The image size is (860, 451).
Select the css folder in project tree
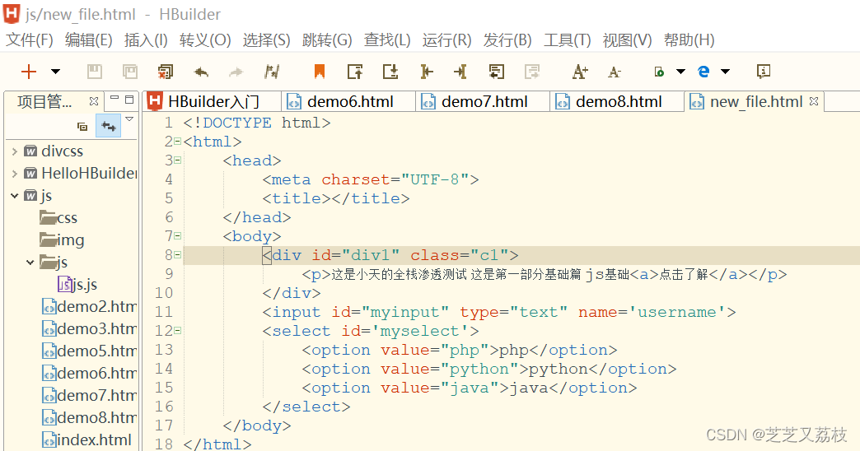58,218
